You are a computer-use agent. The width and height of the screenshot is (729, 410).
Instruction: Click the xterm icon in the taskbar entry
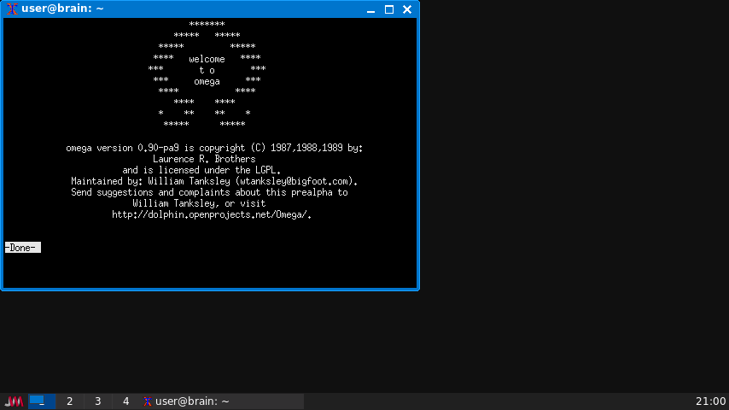click(148, 401)
